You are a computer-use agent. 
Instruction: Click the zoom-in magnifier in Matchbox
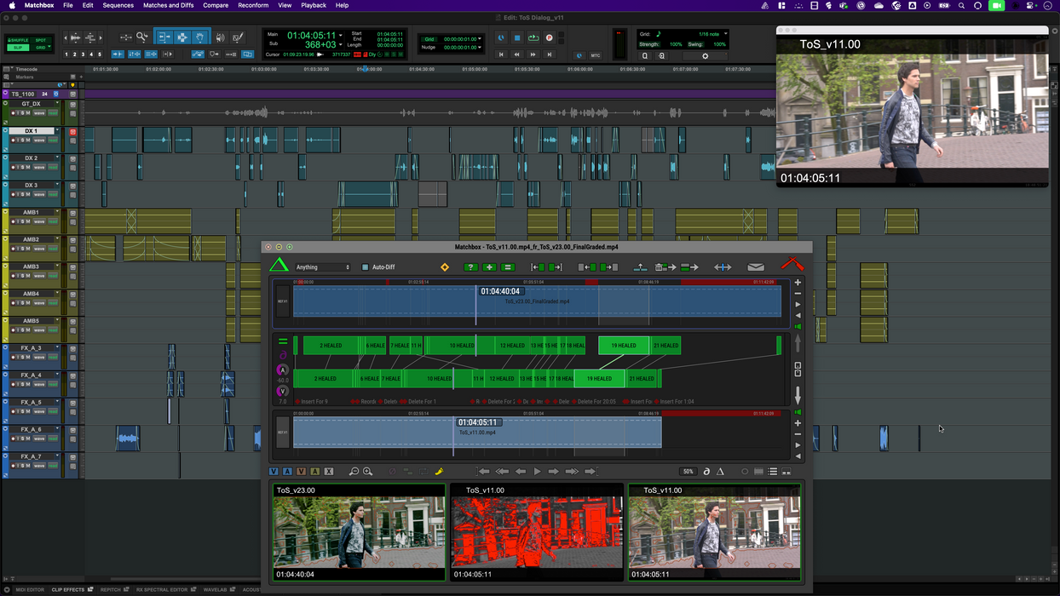[x=367, y=471]
